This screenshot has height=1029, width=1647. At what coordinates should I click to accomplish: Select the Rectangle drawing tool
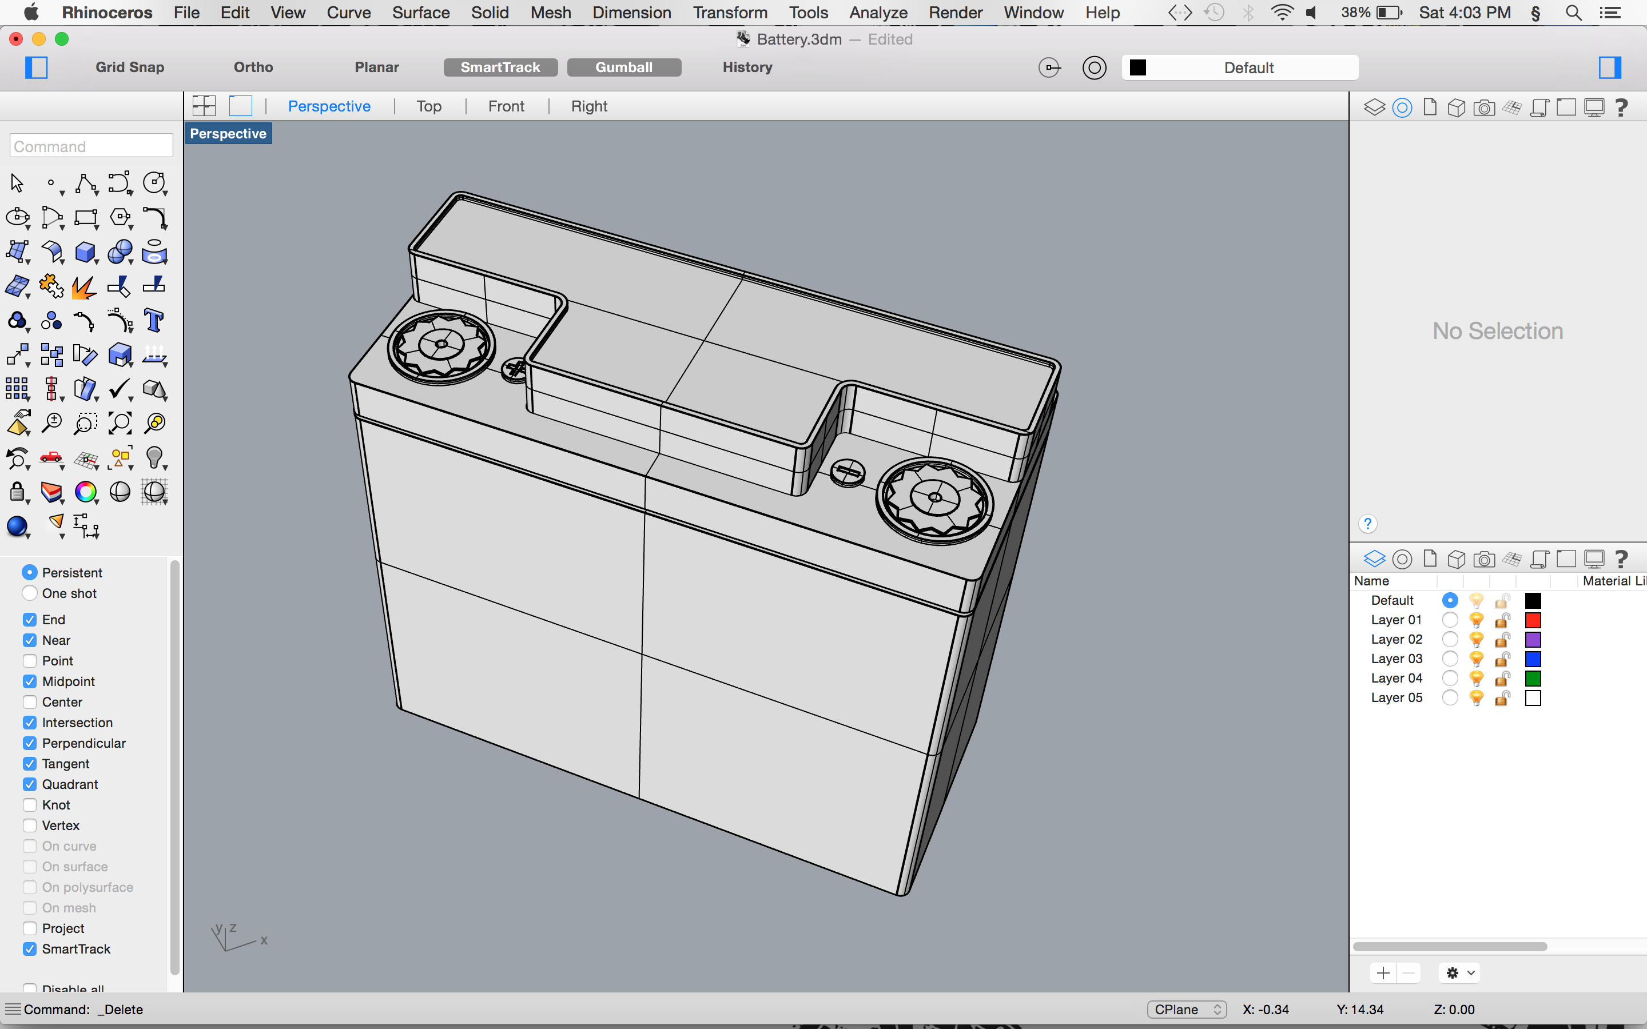click(85, 218)
